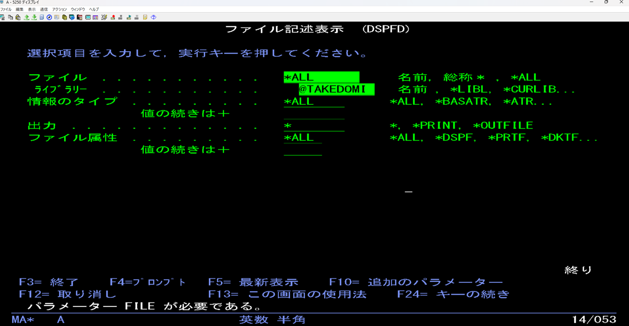Click the green upload arrow icon

click(x=26, y=17)
